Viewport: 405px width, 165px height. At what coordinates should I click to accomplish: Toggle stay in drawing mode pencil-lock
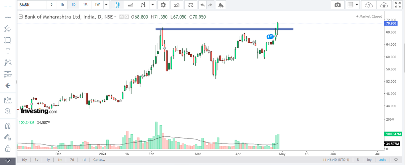(x=8, y=137)
